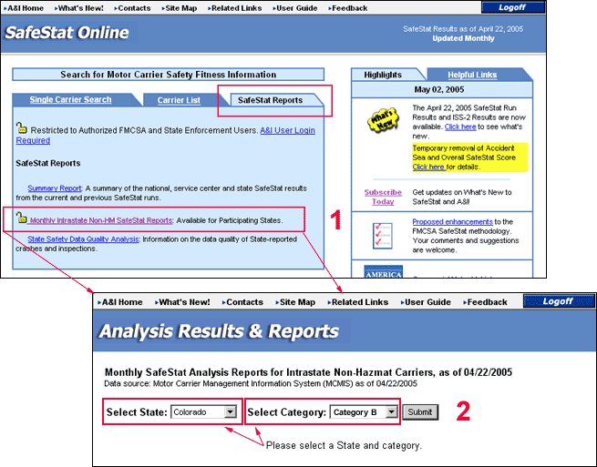
Task: Open User Guide in Analysis Results menu
Action: click(426, 302)
